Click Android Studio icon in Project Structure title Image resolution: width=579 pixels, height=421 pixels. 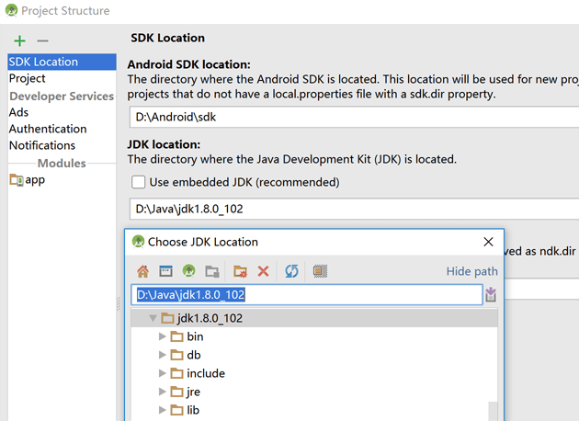click(11, 10)
